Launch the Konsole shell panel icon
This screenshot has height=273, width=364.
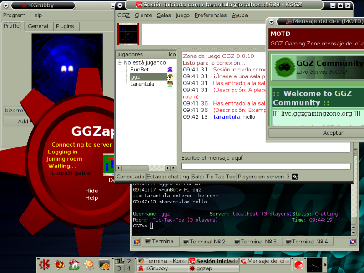(x=104, y=264)
